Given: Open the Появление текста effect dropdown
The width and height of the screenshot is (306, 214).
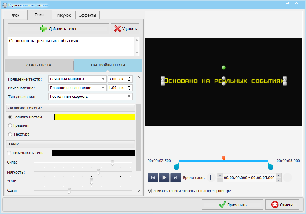Looking at the screenshot, I should [x=77, y=79].
